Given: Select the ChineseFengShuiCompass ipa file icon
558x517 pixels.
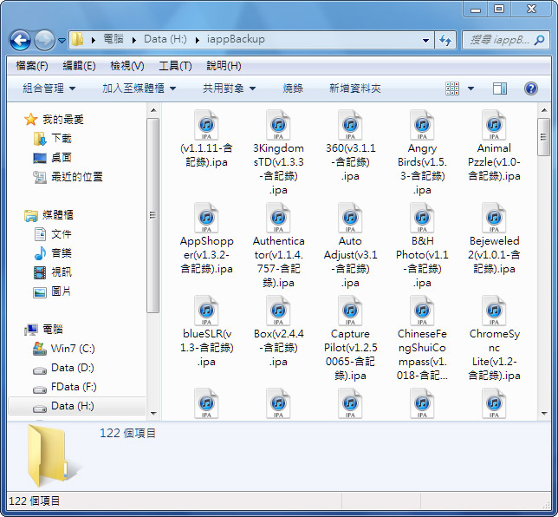Looking at the screenshot, I should click(422, 311).
